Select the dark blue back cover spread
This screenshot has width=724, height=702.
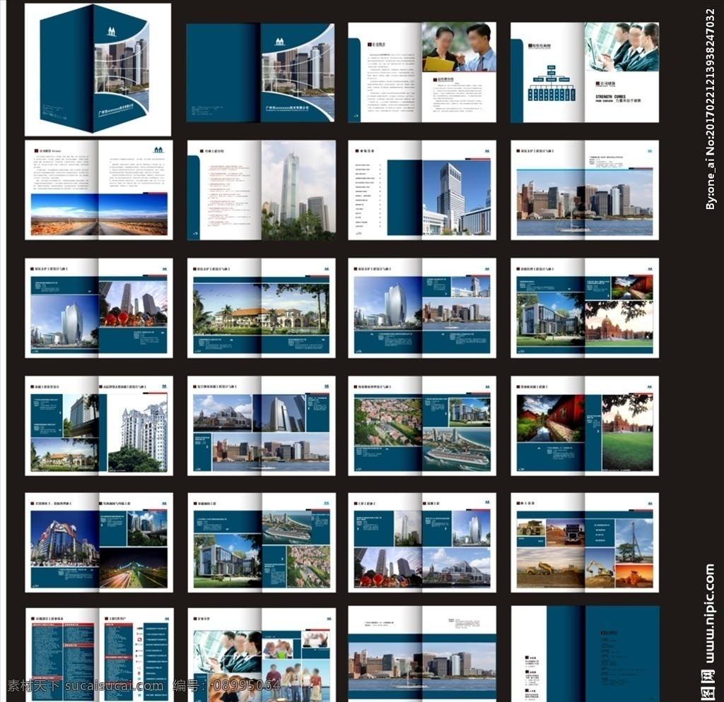[x=585, y=654]
